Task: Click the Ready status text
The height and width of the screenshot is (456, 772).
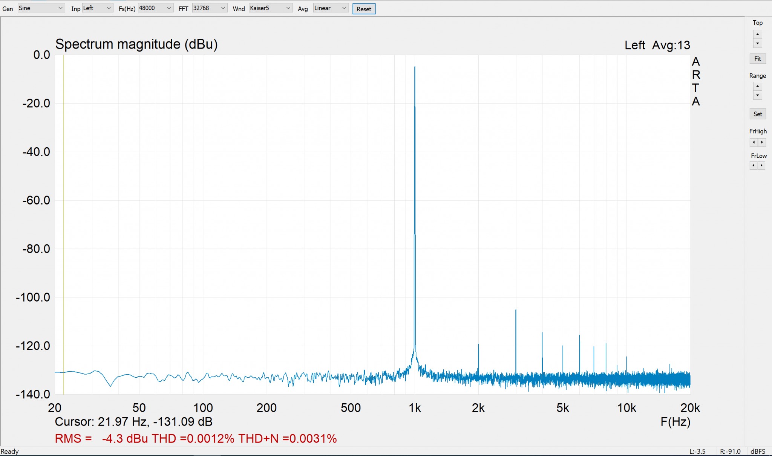Action: coord(10,451)
